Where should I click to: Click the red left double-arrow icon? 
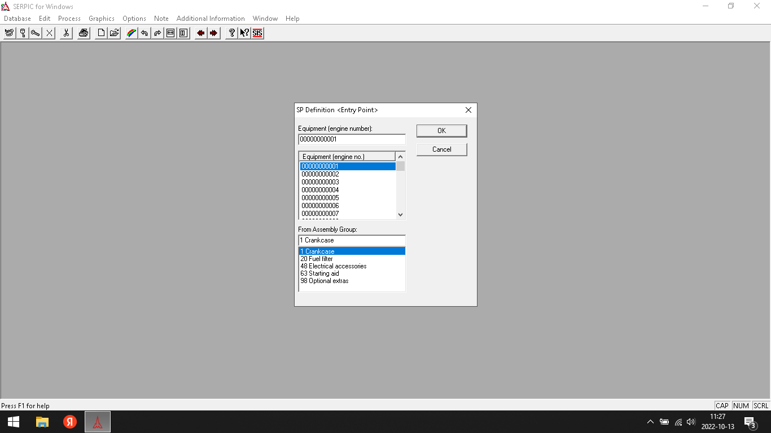pos(200,33)
